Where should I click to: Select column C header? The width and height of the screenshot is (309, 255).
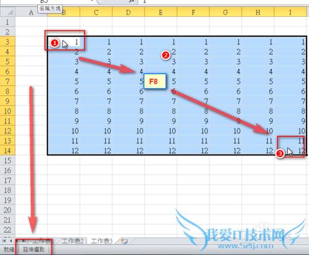pos(96,12)
